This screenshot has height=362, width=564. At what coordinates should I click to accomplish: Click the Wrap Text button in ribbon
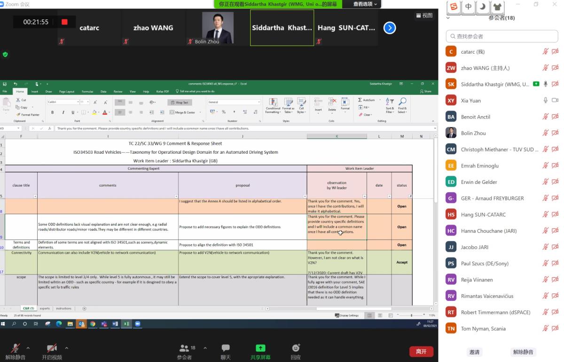(x=180, y=102)
